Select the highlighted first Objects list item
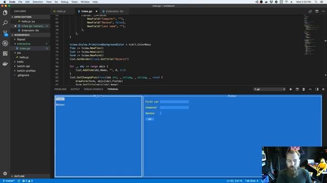The width and height of the screenshot is (327, 183). [60, 99]
